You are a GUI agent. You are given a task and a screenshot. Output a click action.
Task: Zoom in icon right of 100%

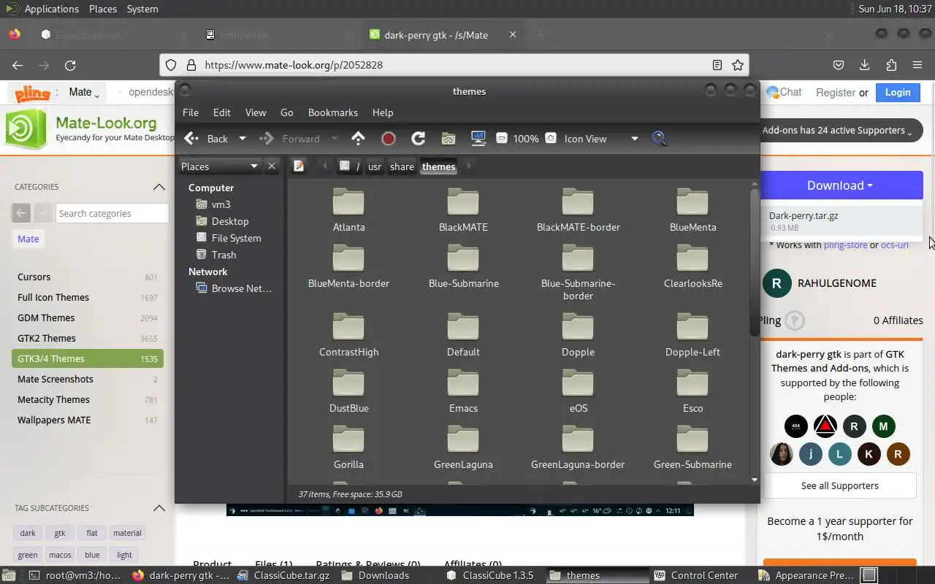551,138
